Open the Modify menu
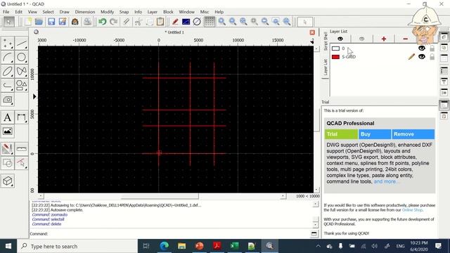 pos(107,12)
